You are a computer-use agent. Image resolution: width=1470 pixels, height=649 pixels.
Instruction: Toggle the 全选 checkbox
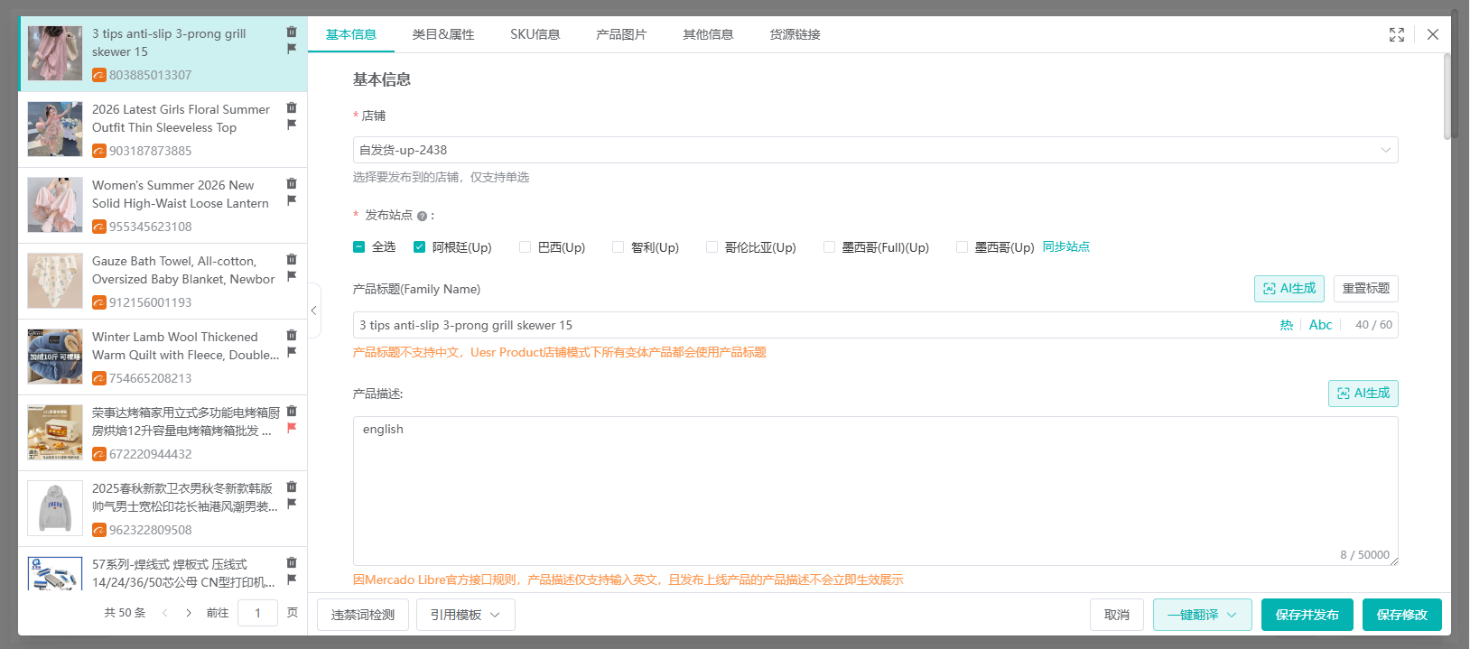tap(358, 246)
